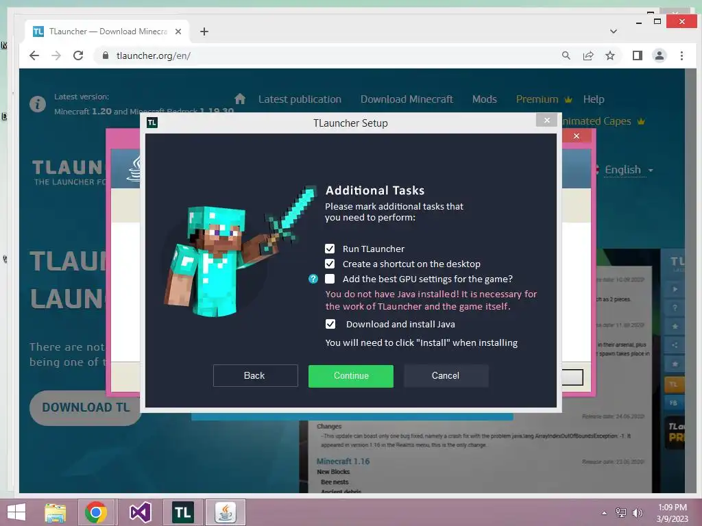The width and height of the screenshot is (702, 526).
Task: Open the taskbar clock showing 1:09 PM
Action: click(x=672, y=513)
